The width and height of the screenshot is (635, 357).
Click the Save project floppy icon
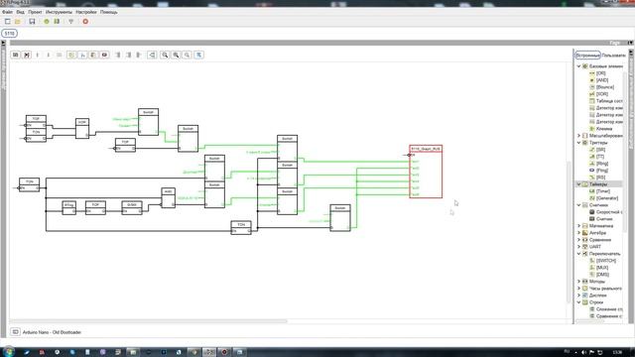pyautogui.click(x=32, y=22)
